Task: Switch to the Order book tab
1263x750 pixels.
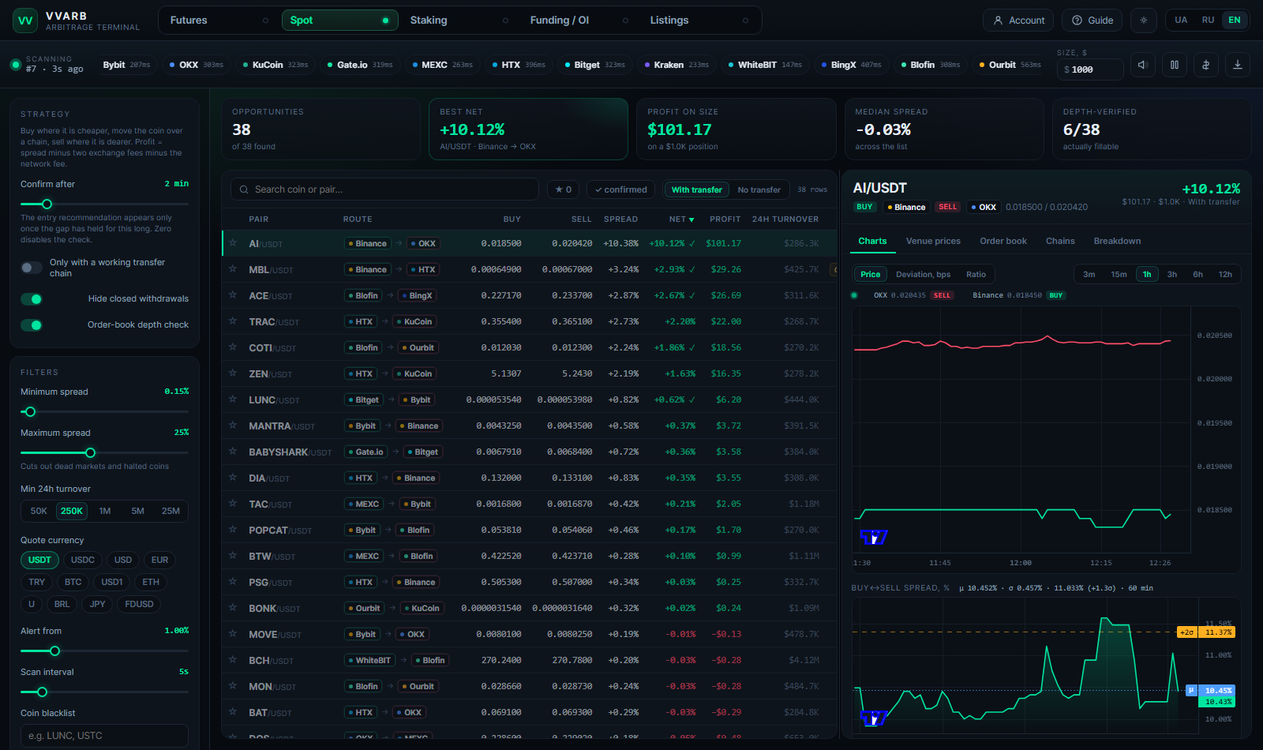Action: 1003,242
